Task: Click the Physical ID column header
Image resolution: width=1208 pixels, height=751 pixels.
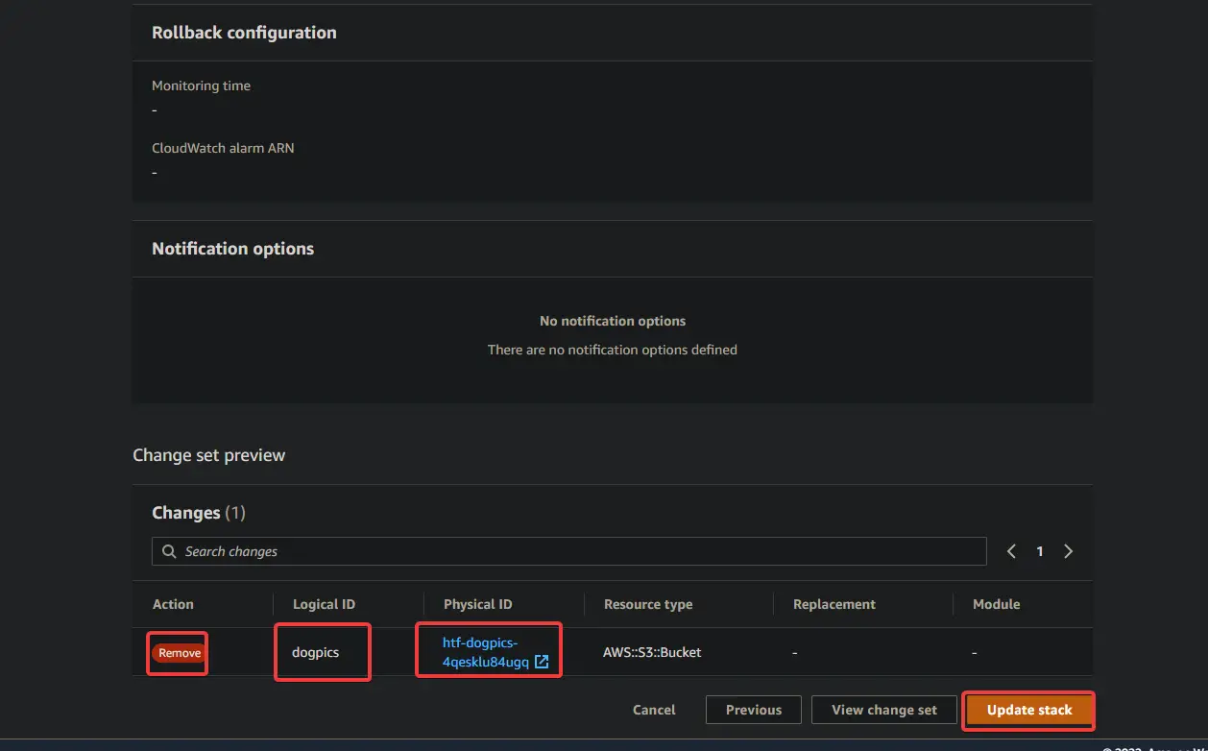Action: pyautogui.click(x=477, y=604)
